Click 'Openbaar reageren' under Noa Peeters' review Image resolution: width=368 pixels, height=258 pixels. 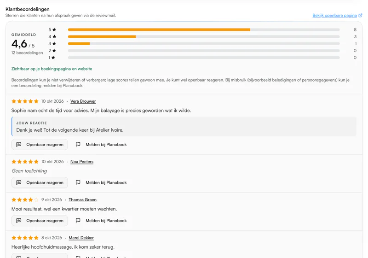point(40,182)
